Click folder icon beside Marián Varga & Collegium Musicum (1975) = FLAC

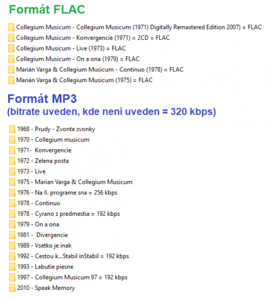(x=11, y=80)
